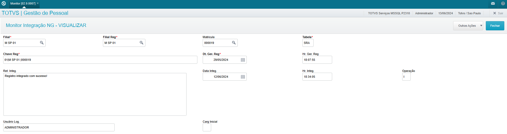Open the help question mark icon
This screenshot has height=134, width=507.
click(x=503, y=3)
